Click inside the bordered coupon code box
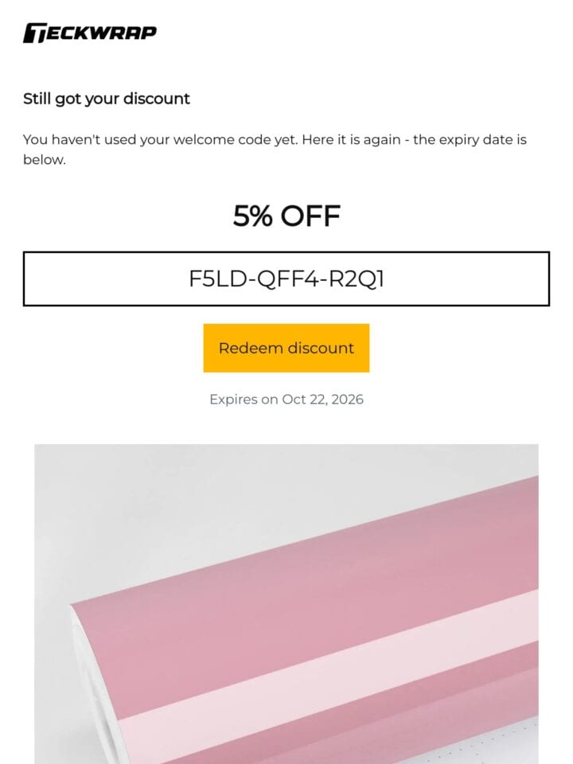The width and height of the screenshot is (573, 764). (x=286, y=279)
